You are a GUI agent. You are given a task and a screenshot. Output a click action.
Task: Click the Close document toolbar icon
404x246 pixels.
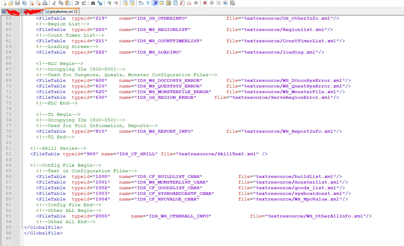click(32, 3)
